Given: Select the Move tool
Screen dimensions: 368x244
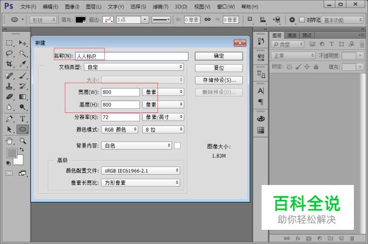Looking at the screenshot, I should click(x=23, y=43).
